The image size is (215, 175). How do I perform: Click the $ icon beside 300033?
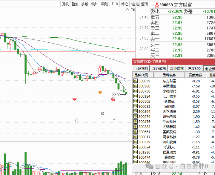(135, 106)
